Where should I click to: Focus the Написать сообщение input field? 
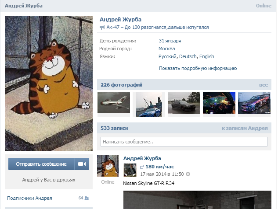click(184, 142)
